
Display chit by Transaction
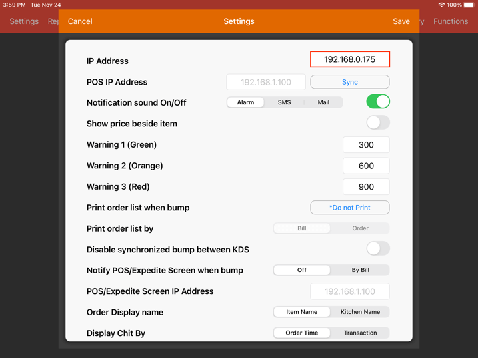point(360,333)
